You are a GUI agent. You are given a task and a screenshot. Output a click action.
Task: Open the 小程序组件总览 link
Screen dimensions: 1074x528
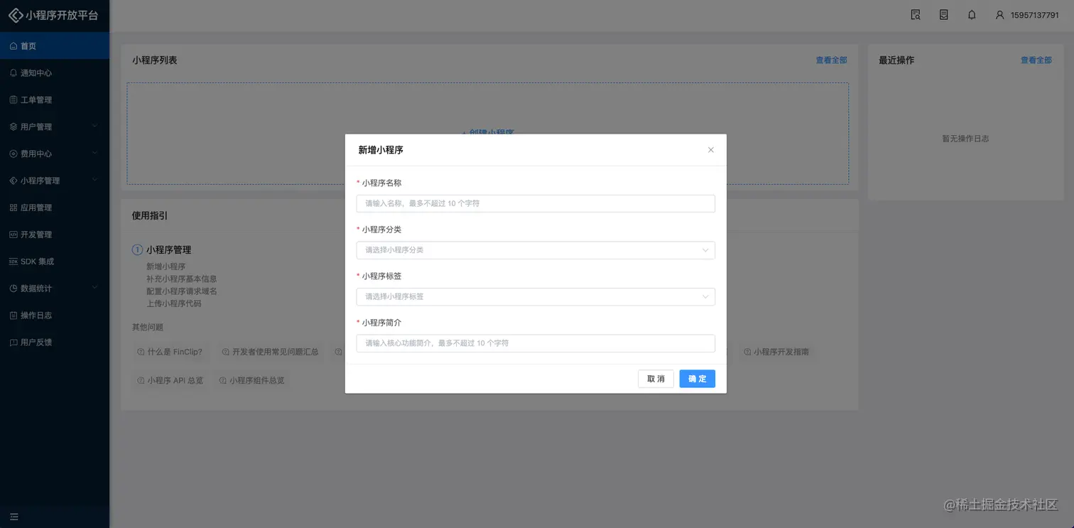pyautogui.click(x=251, y=381)
